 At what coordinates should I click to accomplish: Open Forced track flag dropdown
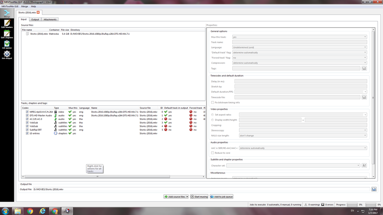pos(300,58)
